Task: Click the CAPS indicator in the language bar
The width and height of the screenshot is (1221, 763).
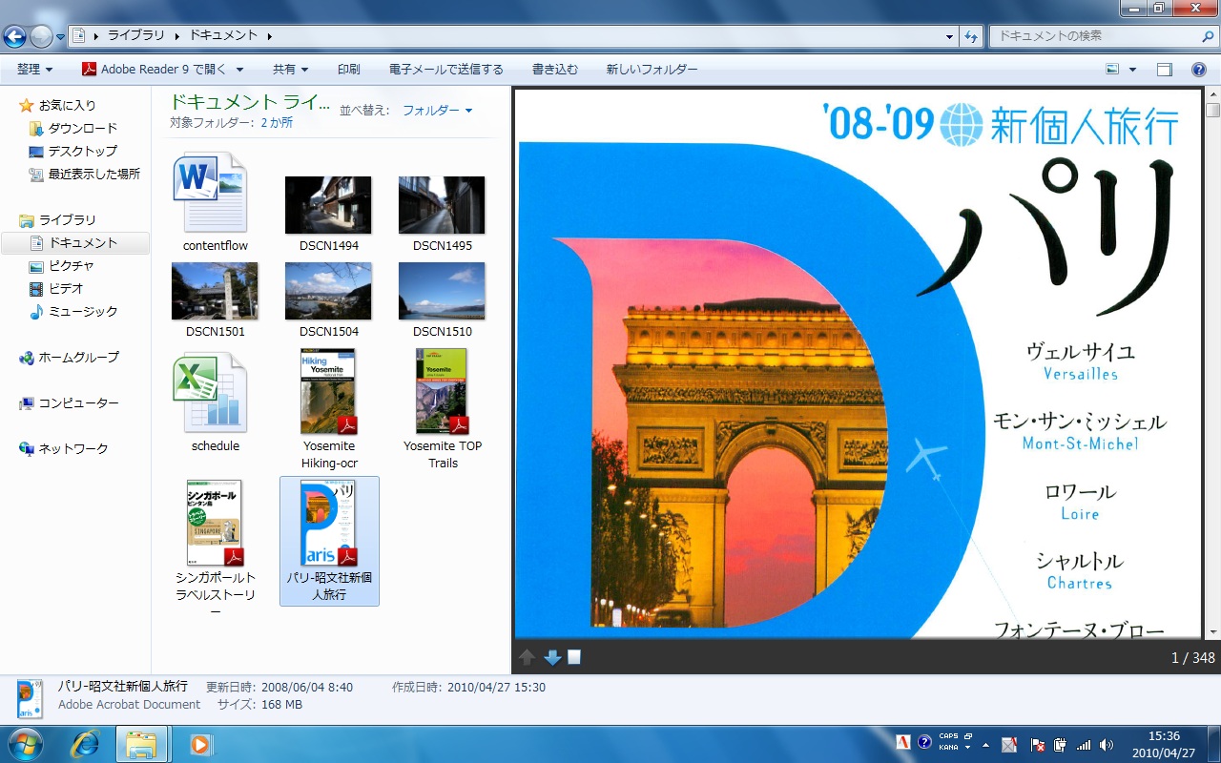Action: (948, 736)
